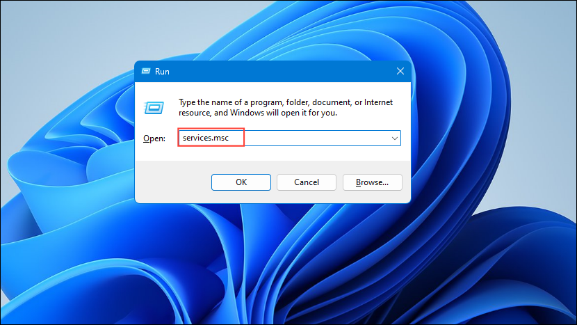
Task: Click the "Open:" label
Action: pos(154,138)
